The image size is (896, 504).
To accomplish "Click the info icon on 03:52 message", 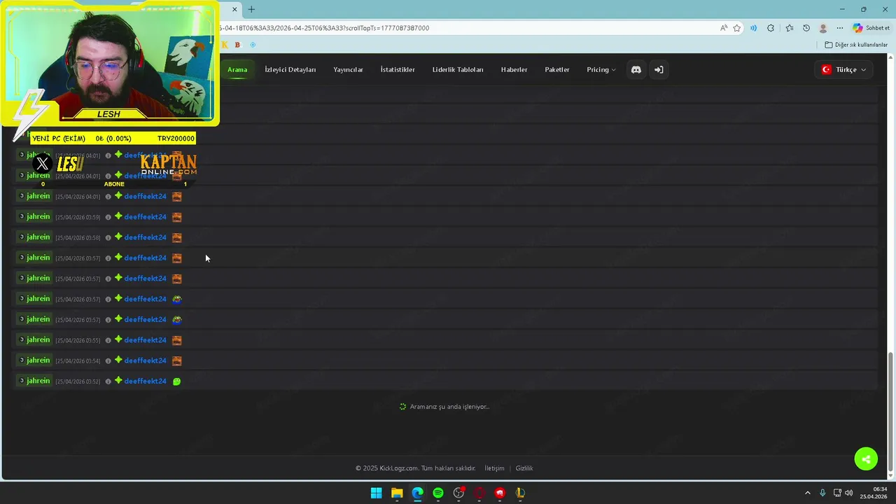I will click(x=108, y=381).
